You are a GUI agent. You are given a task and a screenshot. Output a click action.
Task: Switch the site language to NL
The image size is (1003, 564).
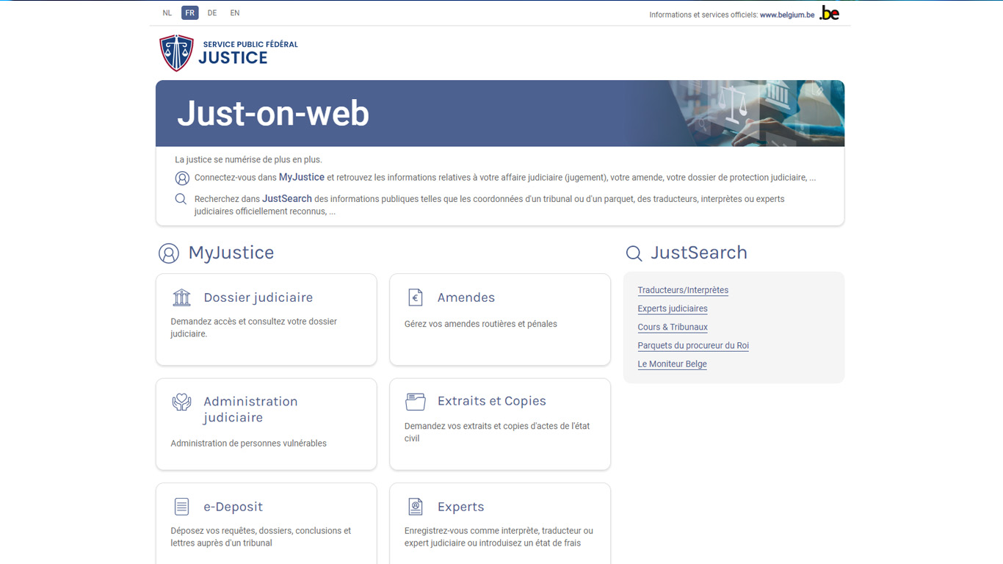(167, 12)
